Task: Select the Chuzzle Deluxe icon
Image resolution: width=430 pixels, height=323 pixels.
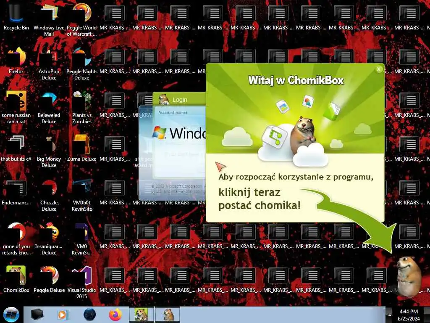Action: point(49,195)
